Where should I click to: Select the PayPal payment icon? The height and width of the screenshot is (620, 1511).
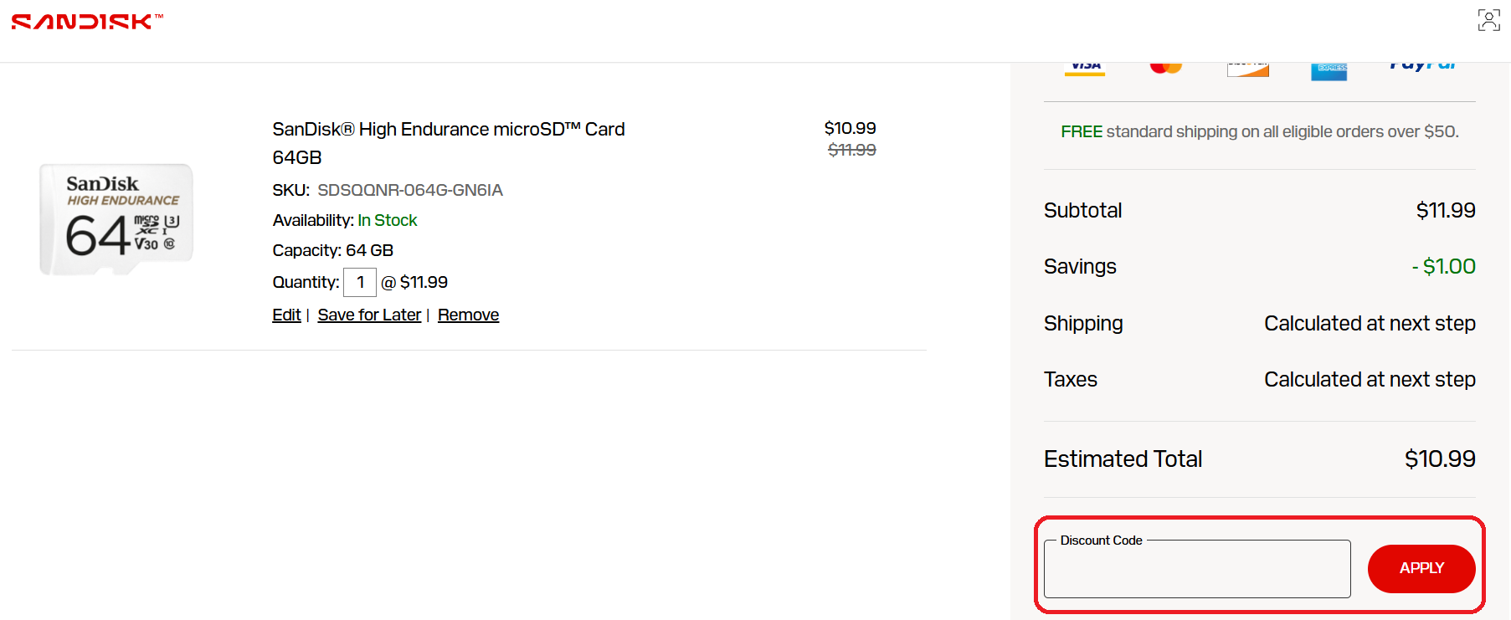click(x=1422, y=67)
